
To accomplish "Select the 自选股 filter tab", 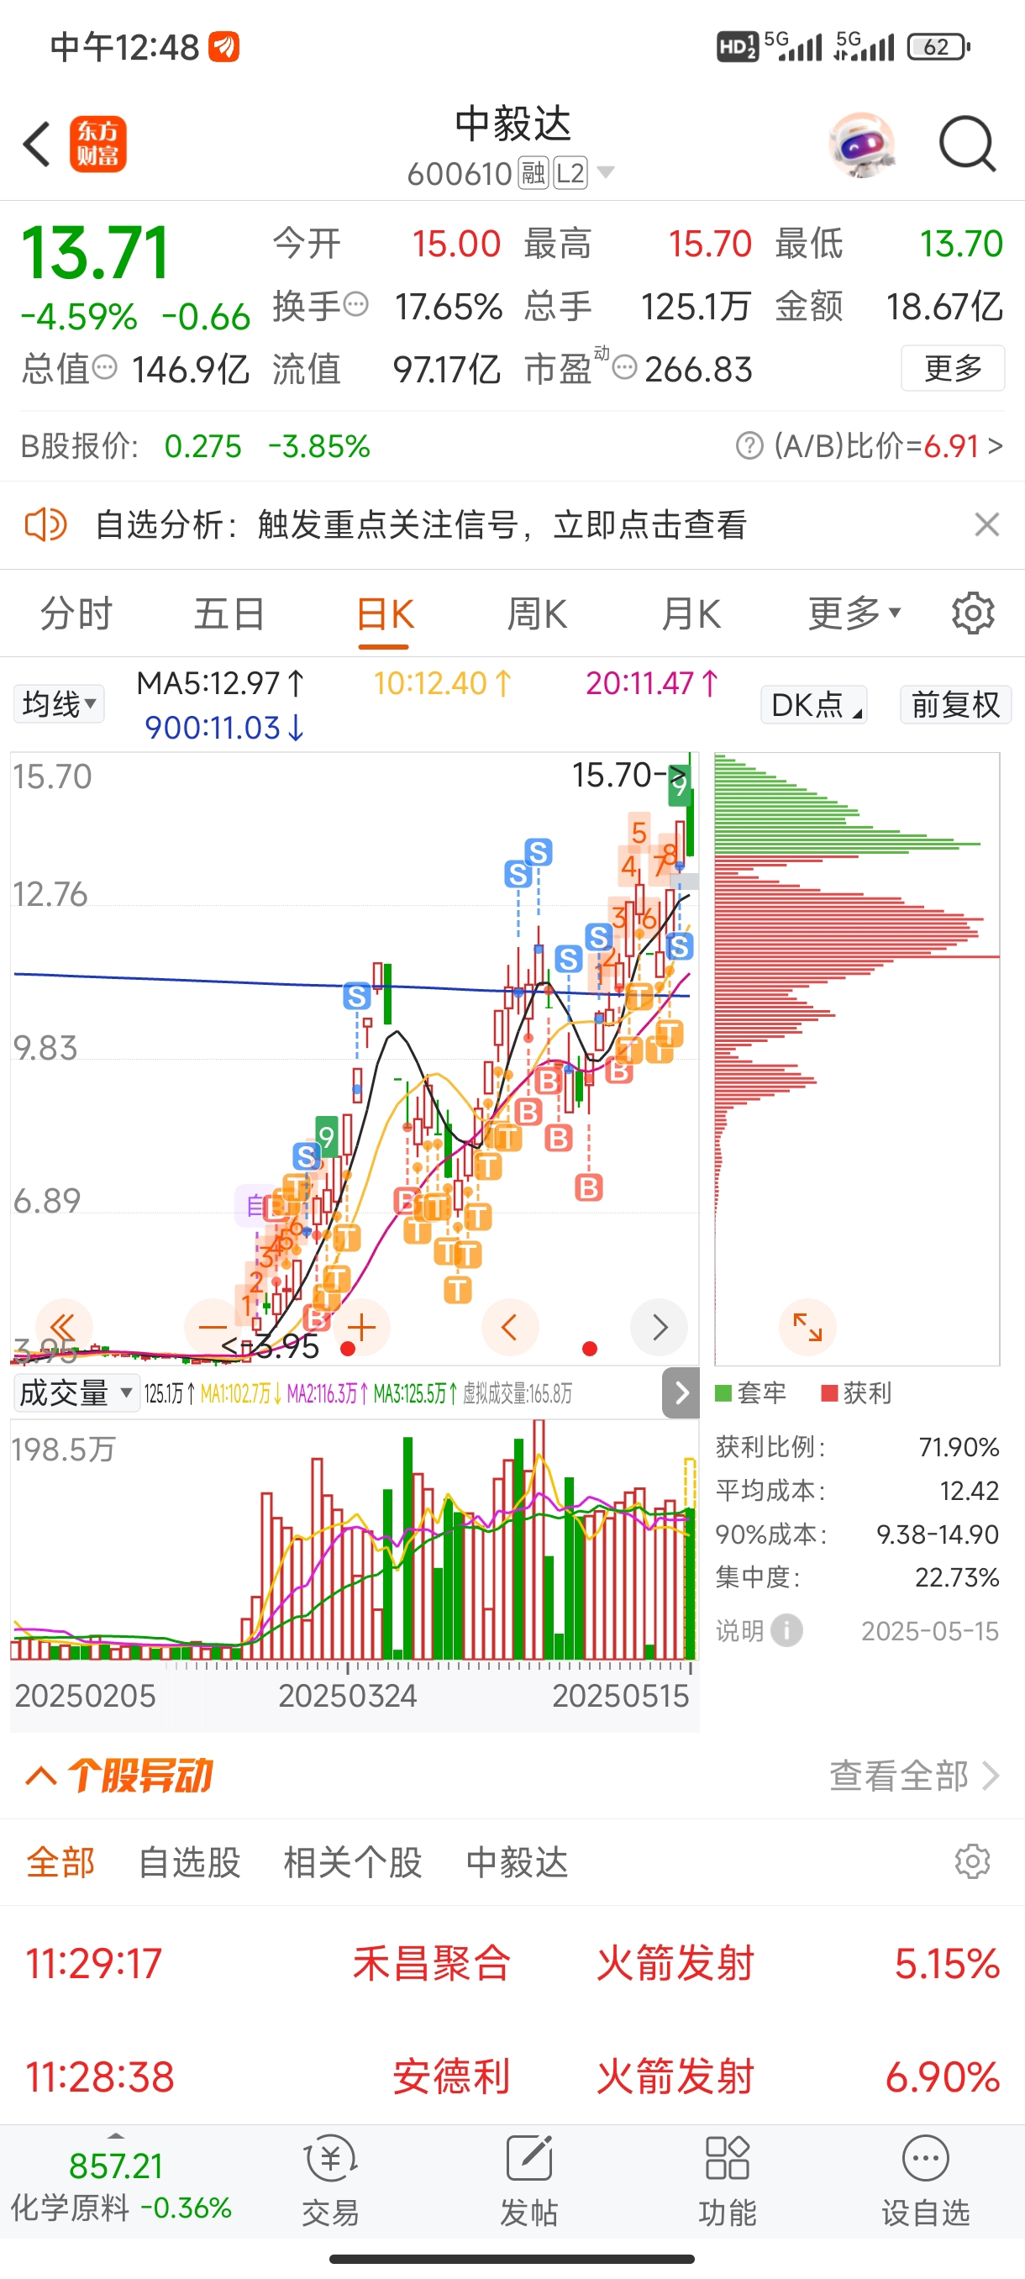I will tap(189, 1862).
